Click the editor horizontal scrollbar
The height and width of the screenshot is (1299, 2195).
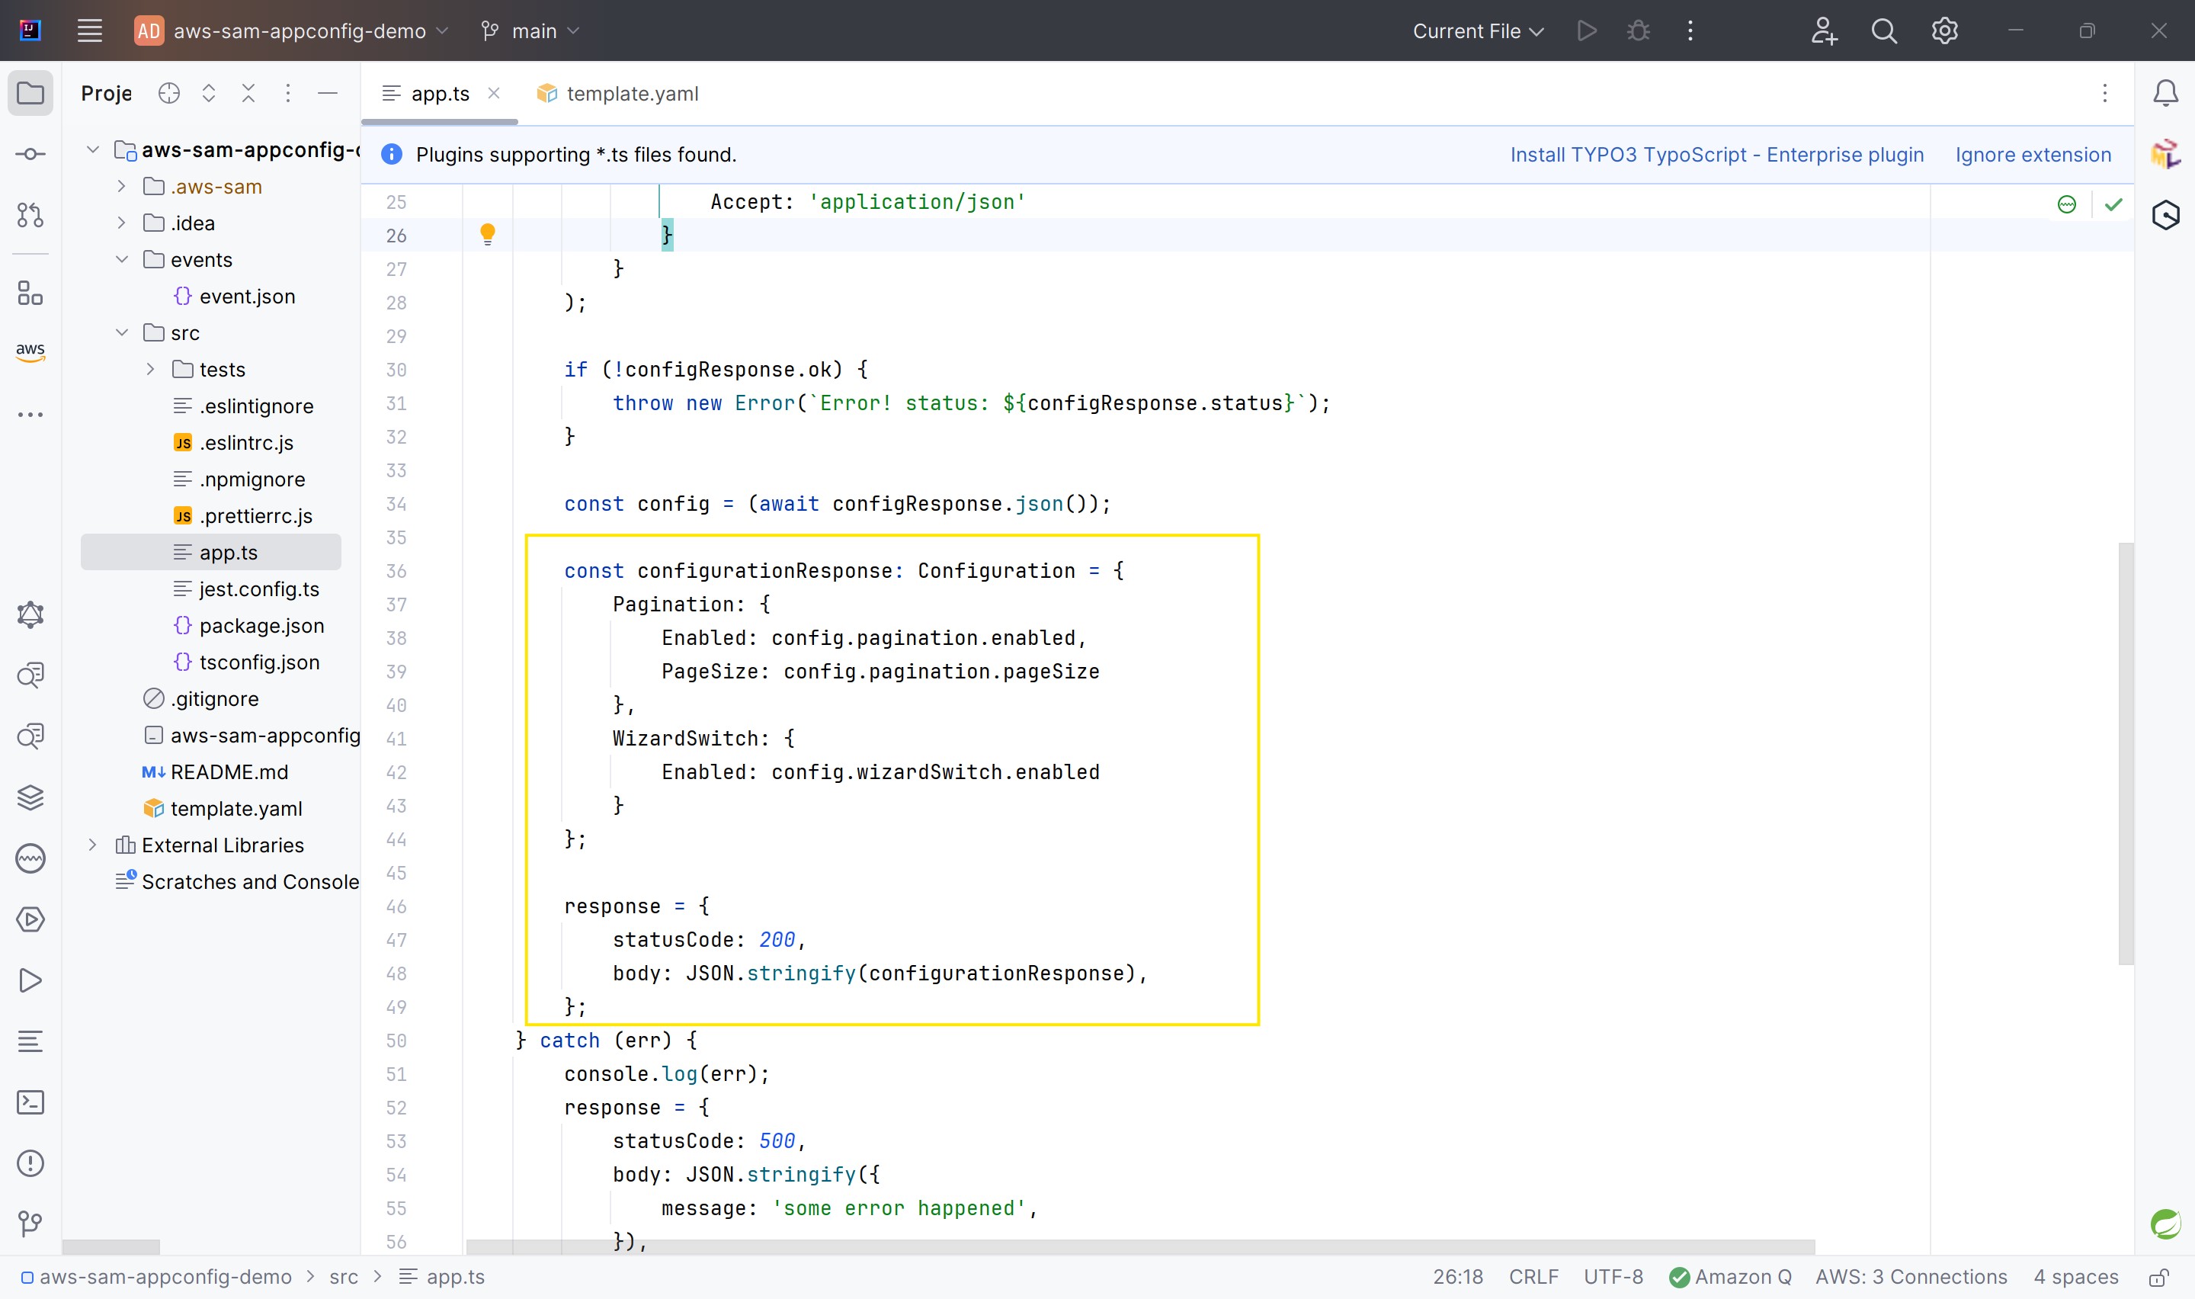[x=1140, y=1246]
